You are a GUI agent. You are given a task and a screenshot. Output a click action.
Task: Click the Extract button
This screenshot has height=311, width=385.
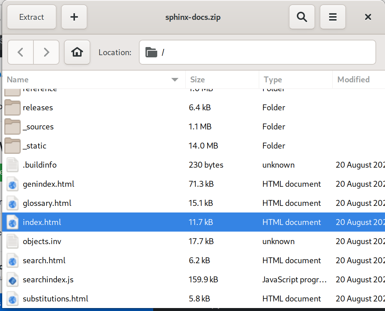(x=31, y=17)
